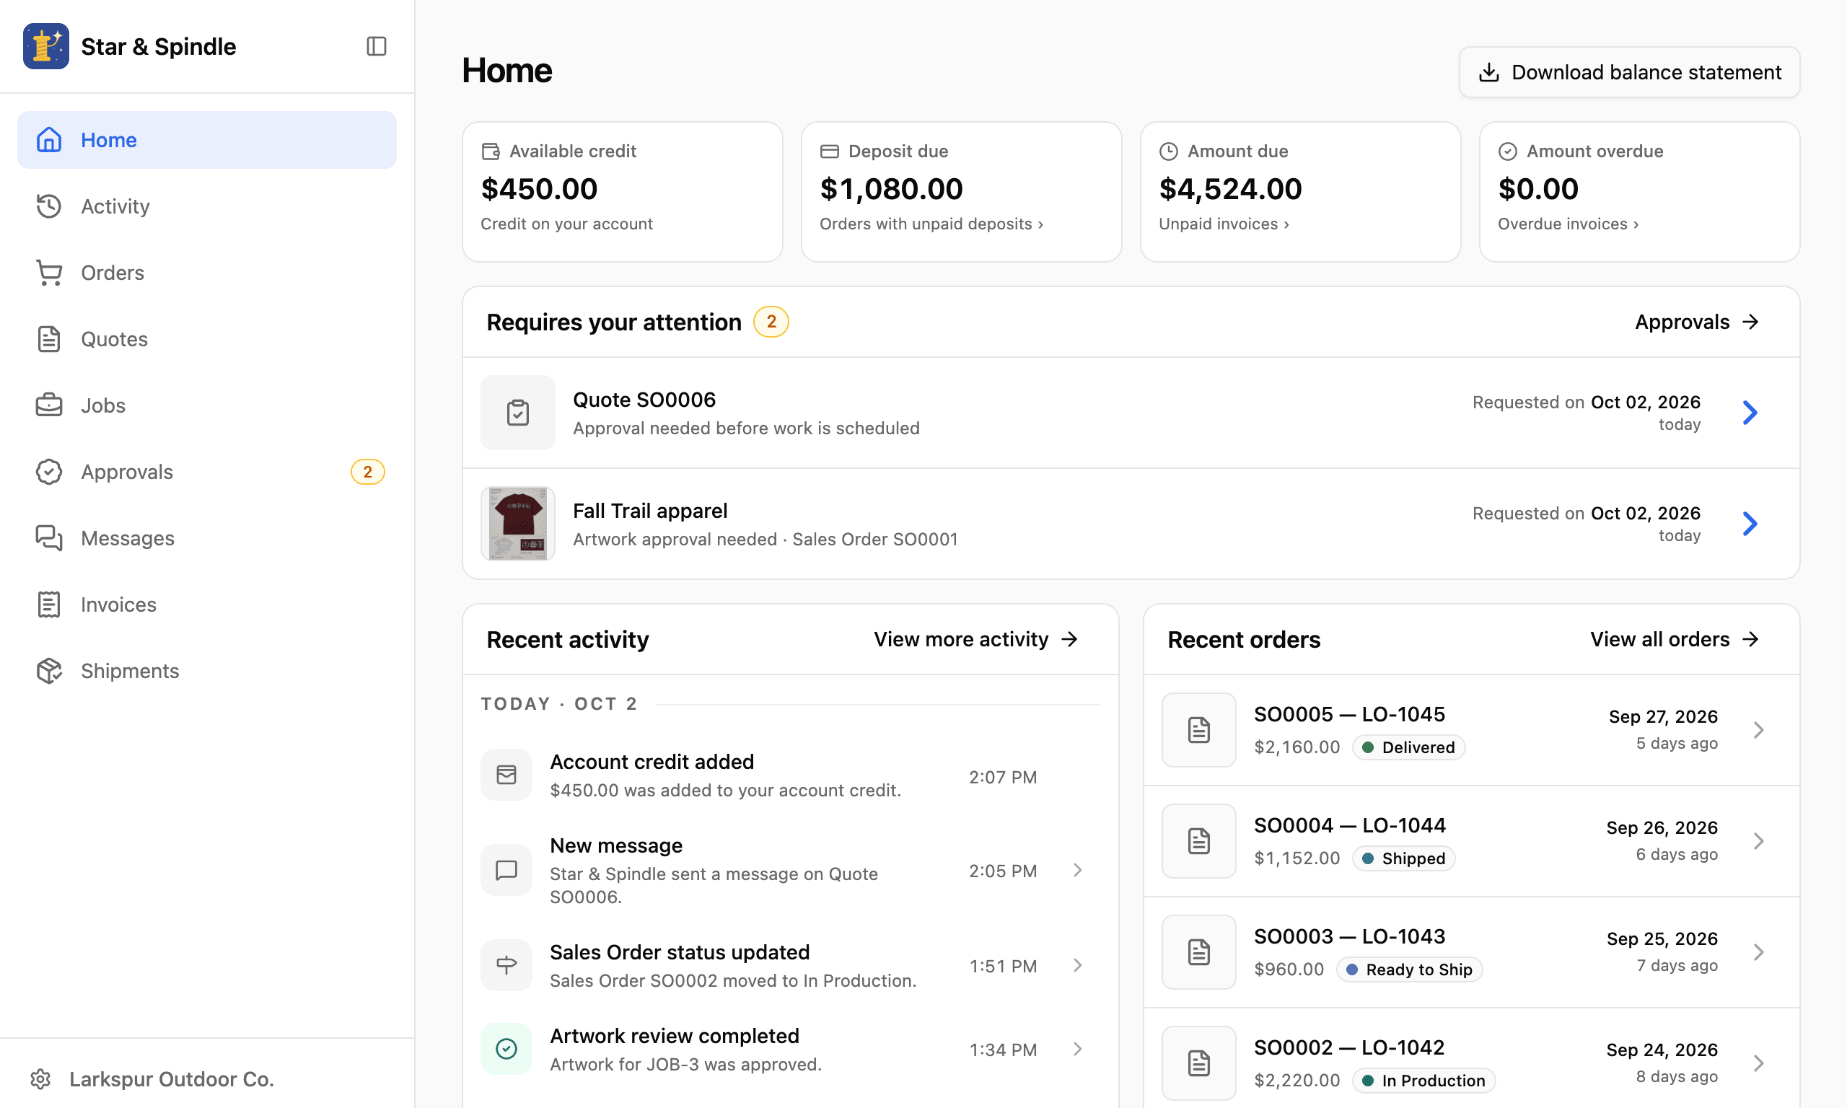Open the Fall Trail apparel artwork thumbnail
Image resolution: width=1847 pixels, height=1108 pixels.
point(518,524)
